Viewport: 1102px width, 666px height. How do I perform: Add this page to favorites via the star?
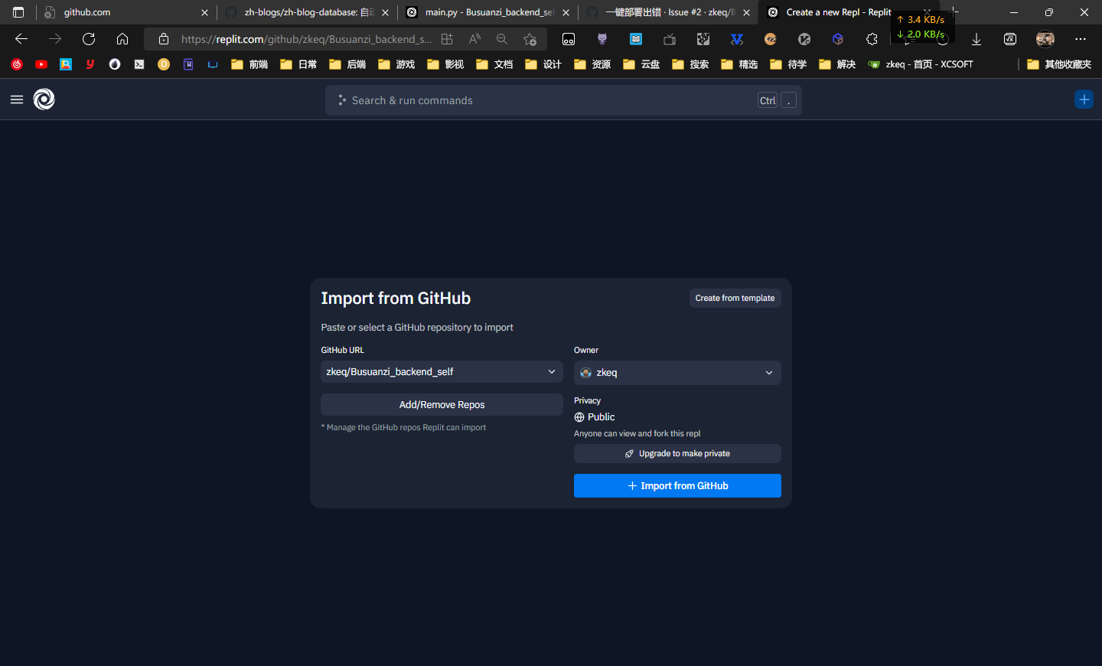[x=529, y=38]
